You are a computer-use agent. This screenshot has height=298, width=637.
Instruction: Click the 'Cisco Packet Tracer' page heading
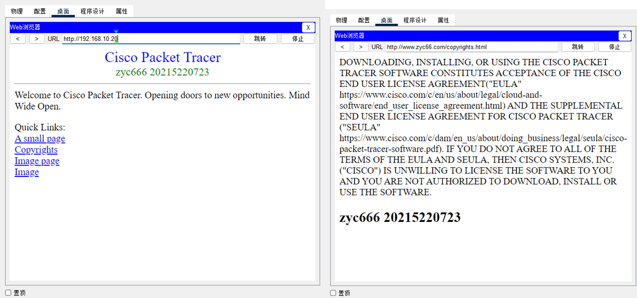(x=163, y=57)
